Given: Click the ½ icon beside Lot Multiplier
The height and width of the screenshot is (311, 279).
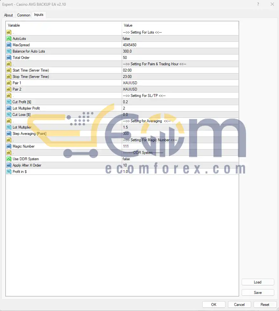Looking at the screenshot, I should 9,127.
